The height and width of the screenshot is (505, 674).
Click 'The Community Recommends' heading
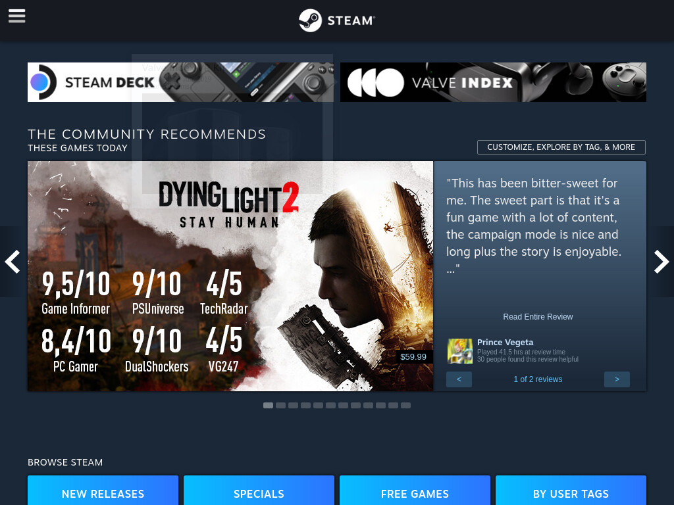coord(147,134)
